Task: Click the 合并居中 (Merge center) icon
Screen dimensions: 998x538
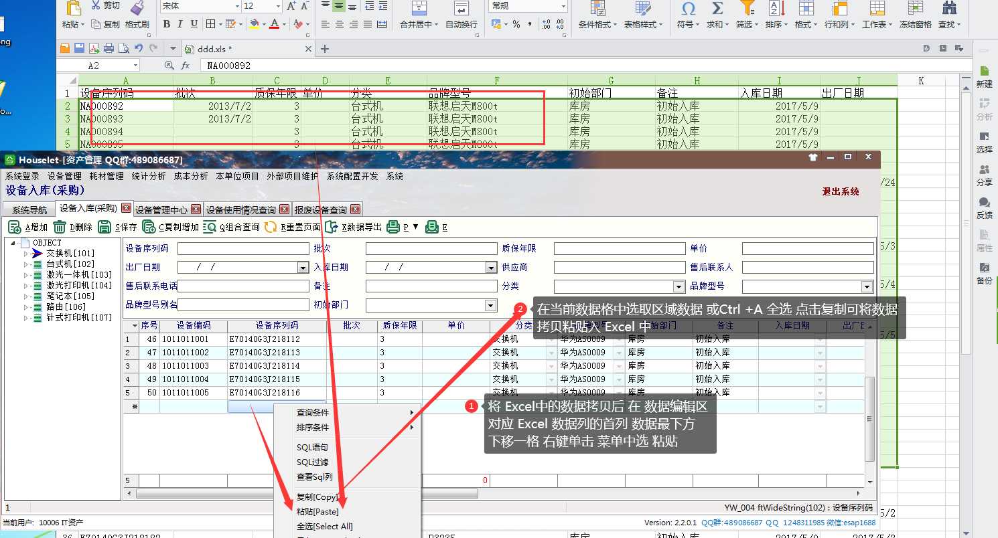Action: coord(419,8)
